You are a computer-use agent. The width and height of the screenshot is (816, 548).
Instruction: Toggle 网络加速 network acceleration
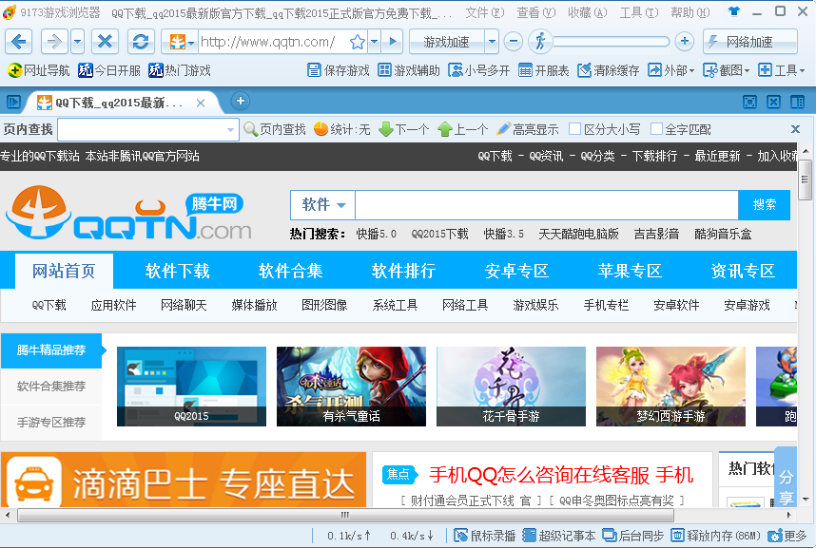(x=750, y=42)
